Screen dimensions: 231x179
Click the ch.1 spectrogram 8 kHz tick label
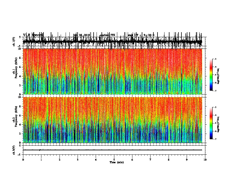(x=20, y=58)
